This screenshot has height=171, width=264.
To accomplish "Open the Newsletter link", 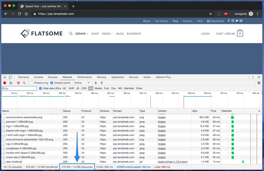I will 216,21.
